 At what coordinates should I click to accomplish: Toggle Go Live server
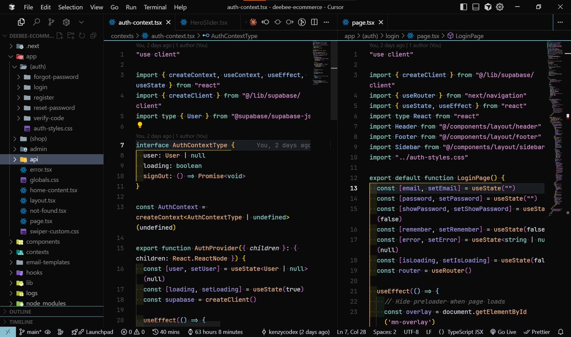pos(503,332)
